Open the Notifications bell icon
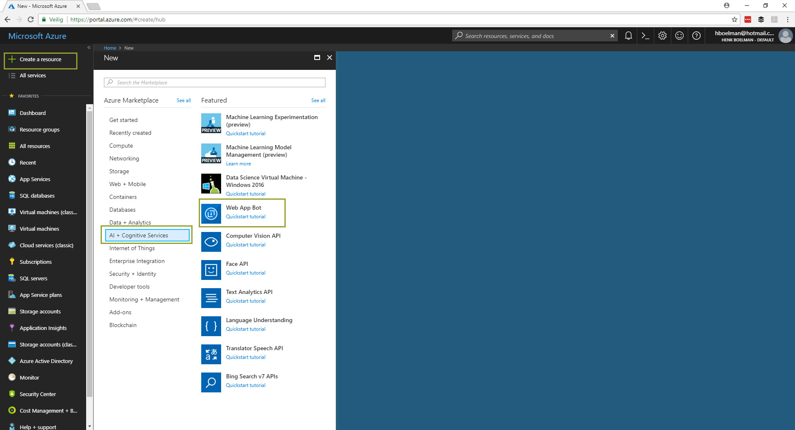 [x=628, y=36]
